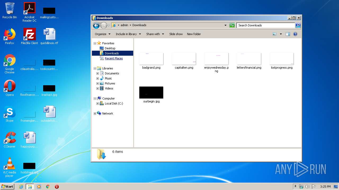
Task: Launch Internet Explorer from taskbar
Action: click(21, 187)
